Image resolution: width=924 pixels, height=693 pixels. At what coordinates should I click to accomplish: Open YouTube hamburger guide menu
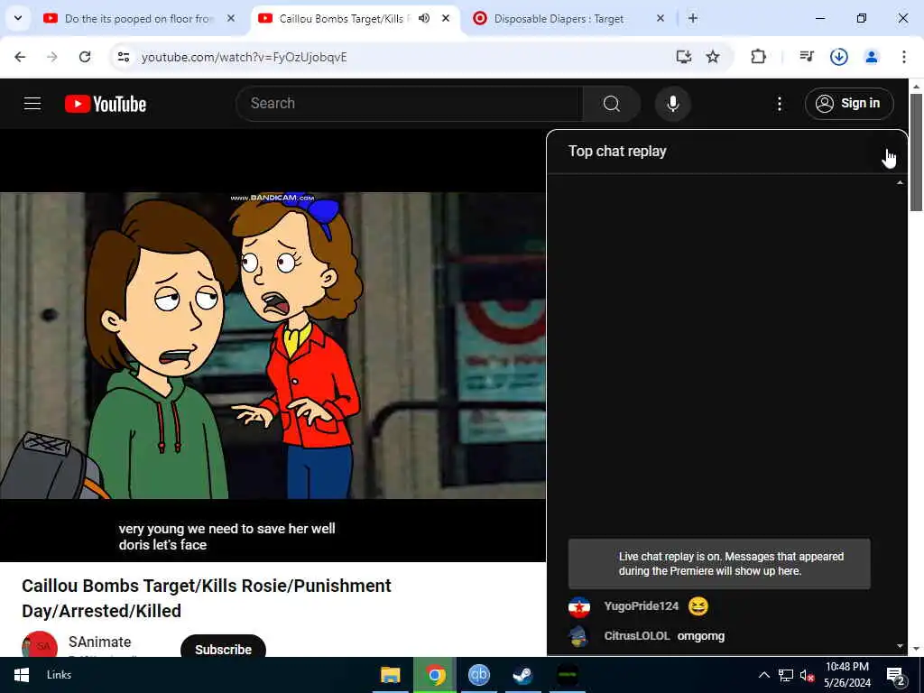(32, 104)
